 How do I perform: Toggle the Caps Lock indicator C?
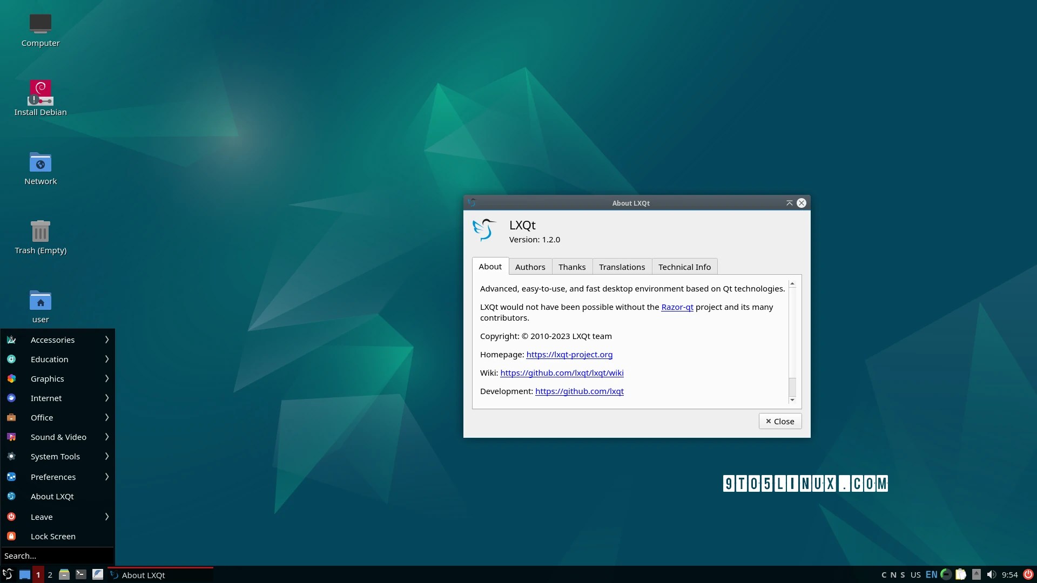[x=884, y=575]
